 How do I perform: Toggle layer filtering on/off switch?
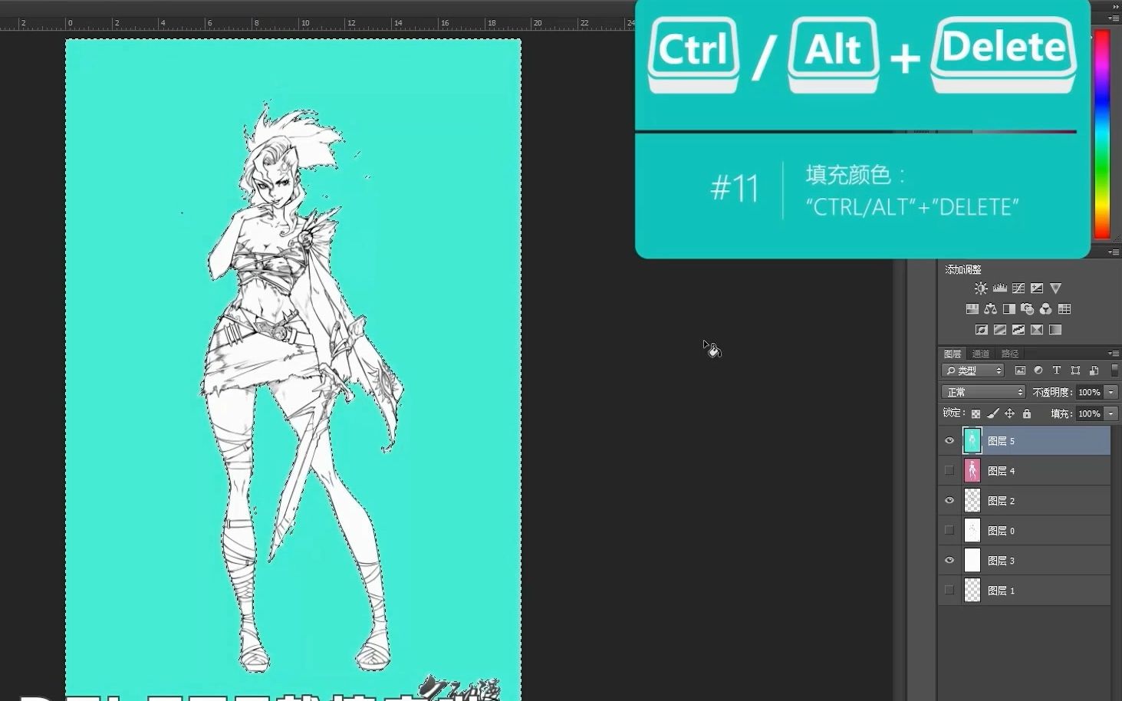tap(1114, 370)
